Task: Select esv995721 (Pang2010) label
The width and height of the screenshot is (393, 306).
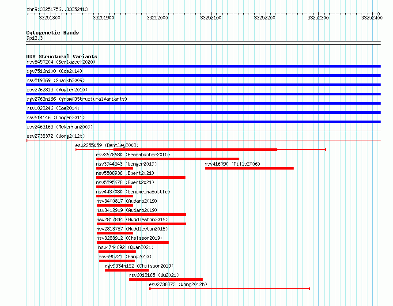Action: (125, 257)
